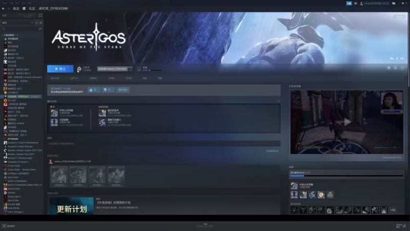Click the library search field
This screenshot has height=231, width=410.
point(19,29)
